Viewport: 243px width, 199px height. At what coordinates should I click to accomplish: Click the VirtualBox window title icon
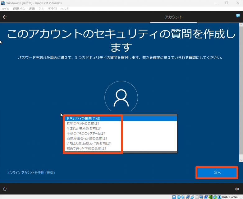[x=3, y=3]
